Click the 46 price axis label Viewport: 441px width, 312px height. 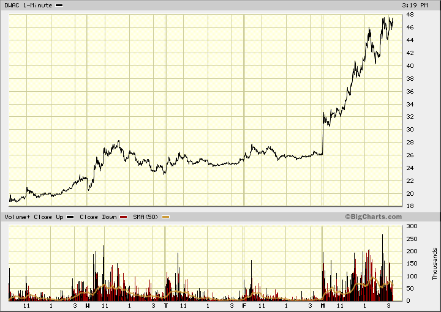click(410, 28)
